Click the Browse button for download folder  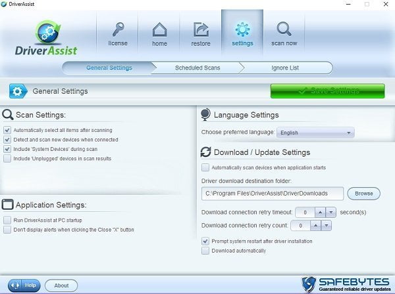tap(363, 194)
